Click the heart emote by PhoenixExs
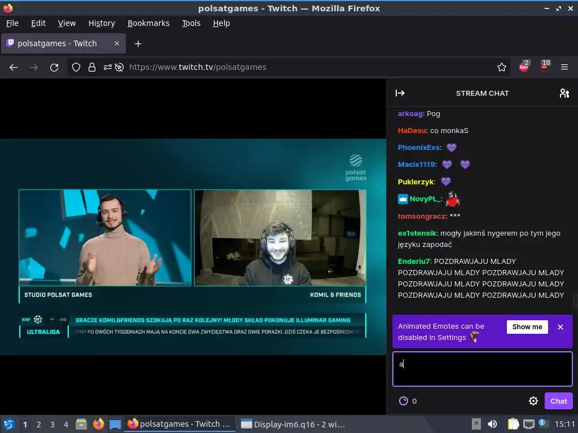 451,148
